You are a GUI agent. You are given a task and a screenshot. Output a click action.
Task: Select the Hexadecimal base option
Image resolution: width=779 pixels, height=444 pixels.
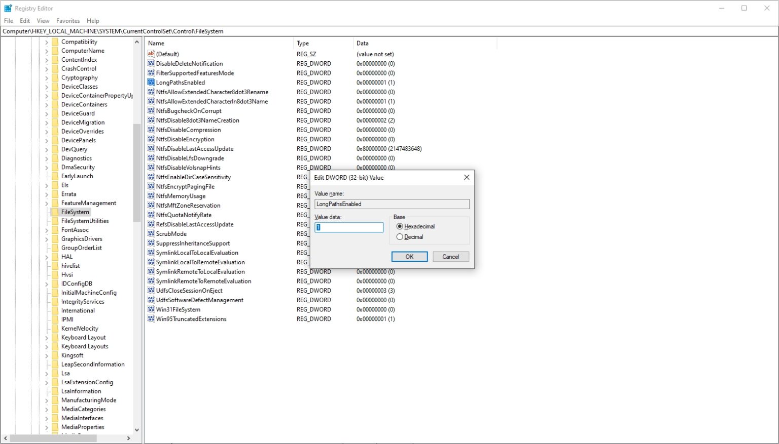point(400,226)
